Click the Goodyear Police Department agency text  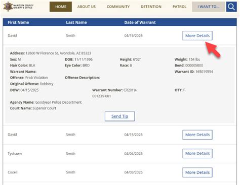pos(58,102)
